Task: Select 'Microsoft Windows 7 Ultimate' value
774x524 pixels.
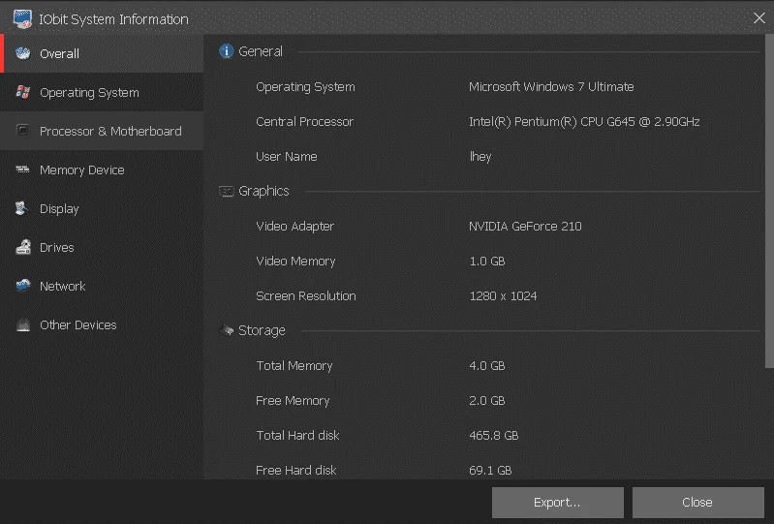Action: (551, 87)
